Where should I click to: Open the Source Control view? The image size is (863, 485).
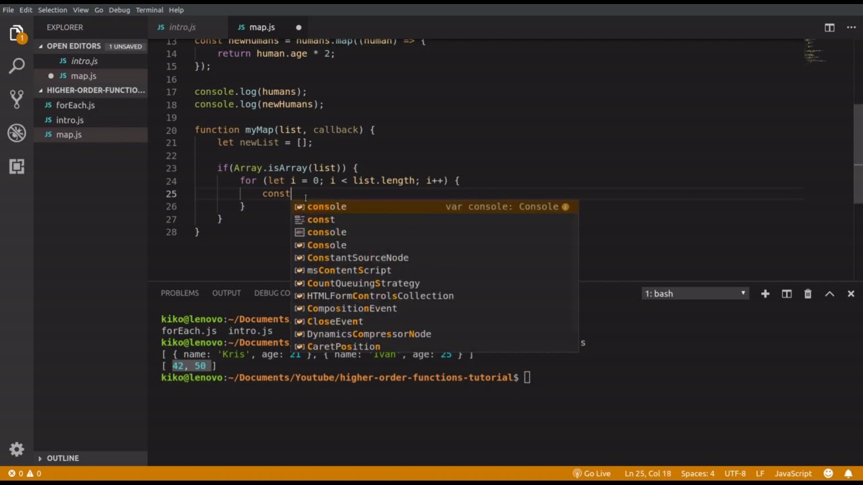pyautogui.click(x=17, y=99)
